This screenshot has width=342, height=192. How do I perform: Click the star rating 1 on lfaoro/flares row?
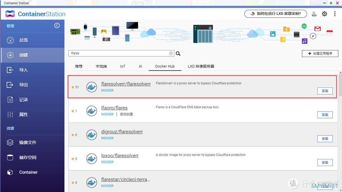point(74,111)
